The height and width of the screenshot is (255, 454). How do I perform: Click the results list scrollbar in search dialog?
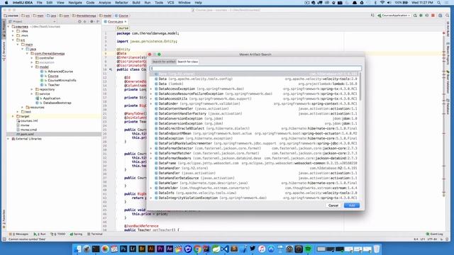pyautogui.click(x=360, y=86)
